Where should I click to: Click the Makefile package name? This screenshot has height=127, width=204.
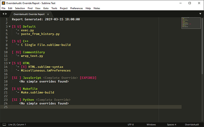tap(30, 89)
